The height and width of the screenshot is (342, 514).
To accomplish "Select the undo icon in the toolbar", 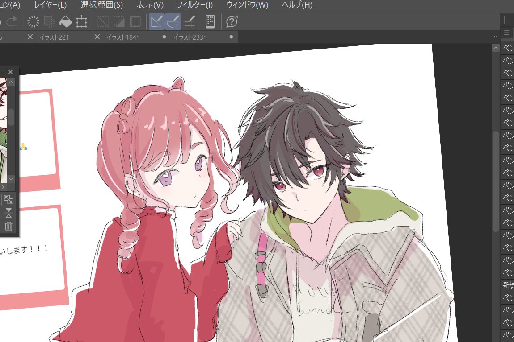I will tap(2, 21).
